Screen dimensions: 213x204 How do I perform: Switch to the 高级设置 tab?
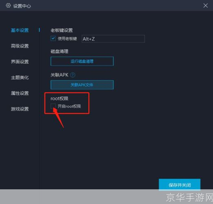20,46
